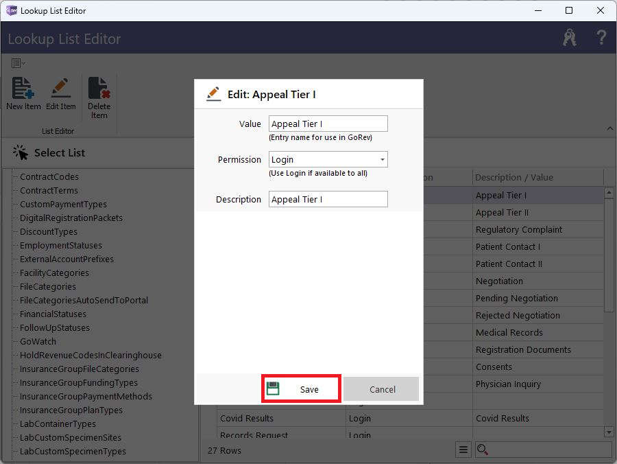The height and width of the screenshot is (464, 617).
Task: Open the help question mark icon
Action: point(601,38)
